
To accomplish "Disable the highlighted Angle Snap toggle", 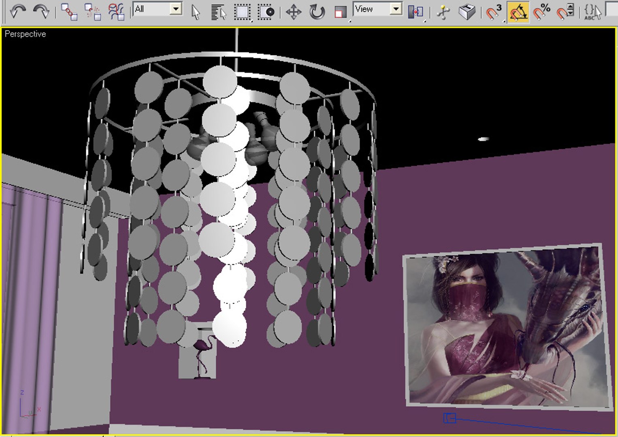I will click(518, 11).
